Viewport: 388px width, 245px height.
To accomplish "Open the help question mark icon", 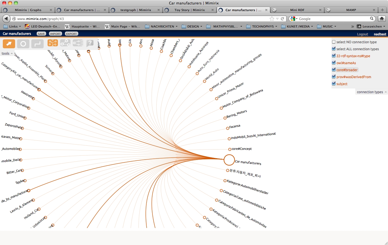I will [x=90, y=43].
